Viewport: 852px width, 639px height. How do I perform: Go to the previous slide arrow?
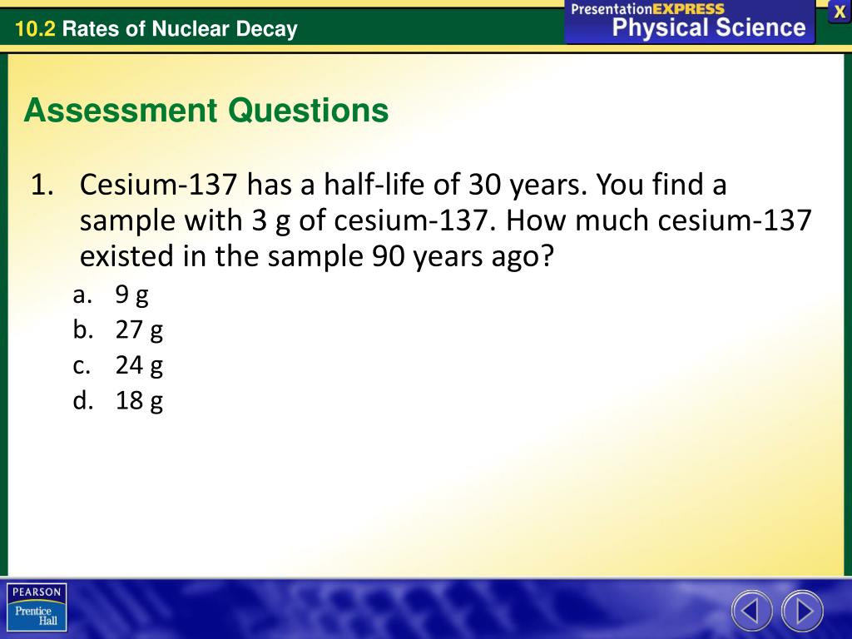pos(751,611)
